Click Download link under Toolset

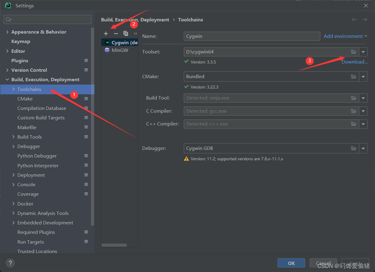[x=355, y=62]
